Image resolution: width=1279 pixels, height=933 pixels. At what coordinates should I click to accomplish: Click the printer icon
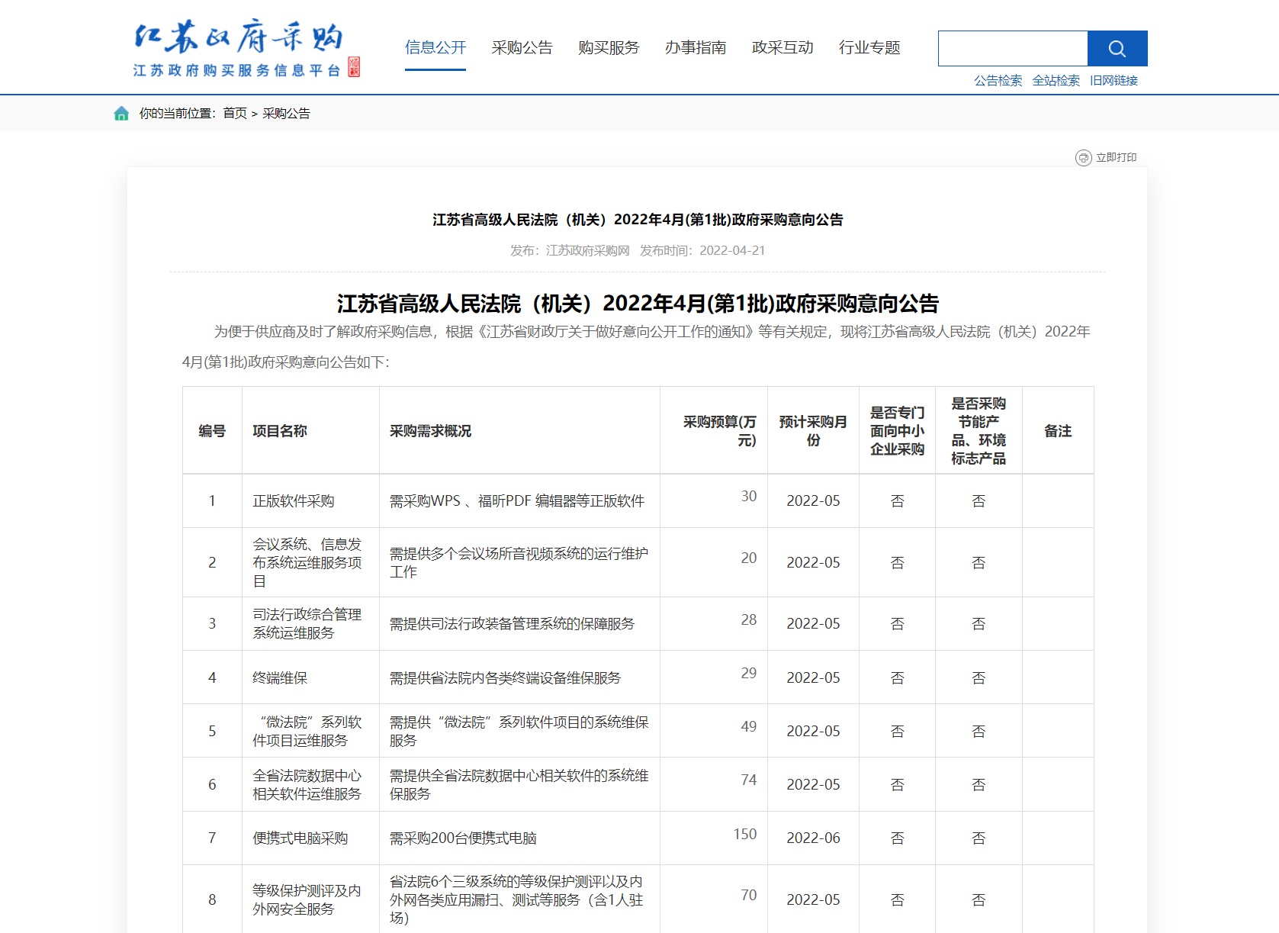(x=1083, y=158)
